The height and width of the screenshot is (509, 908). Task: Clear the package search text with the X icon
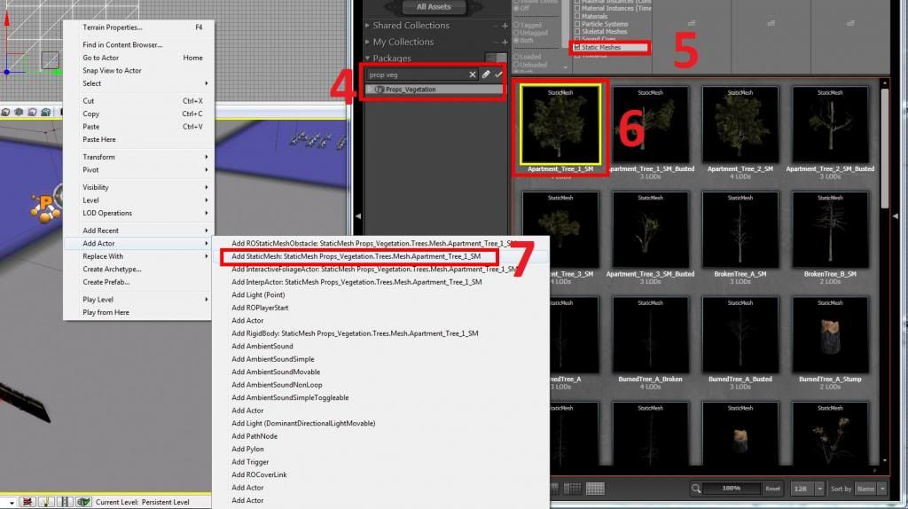[473, 75]
